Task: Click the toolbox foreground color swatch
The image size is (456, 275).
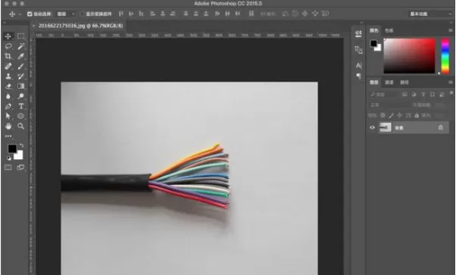Action: pos(11,148)
